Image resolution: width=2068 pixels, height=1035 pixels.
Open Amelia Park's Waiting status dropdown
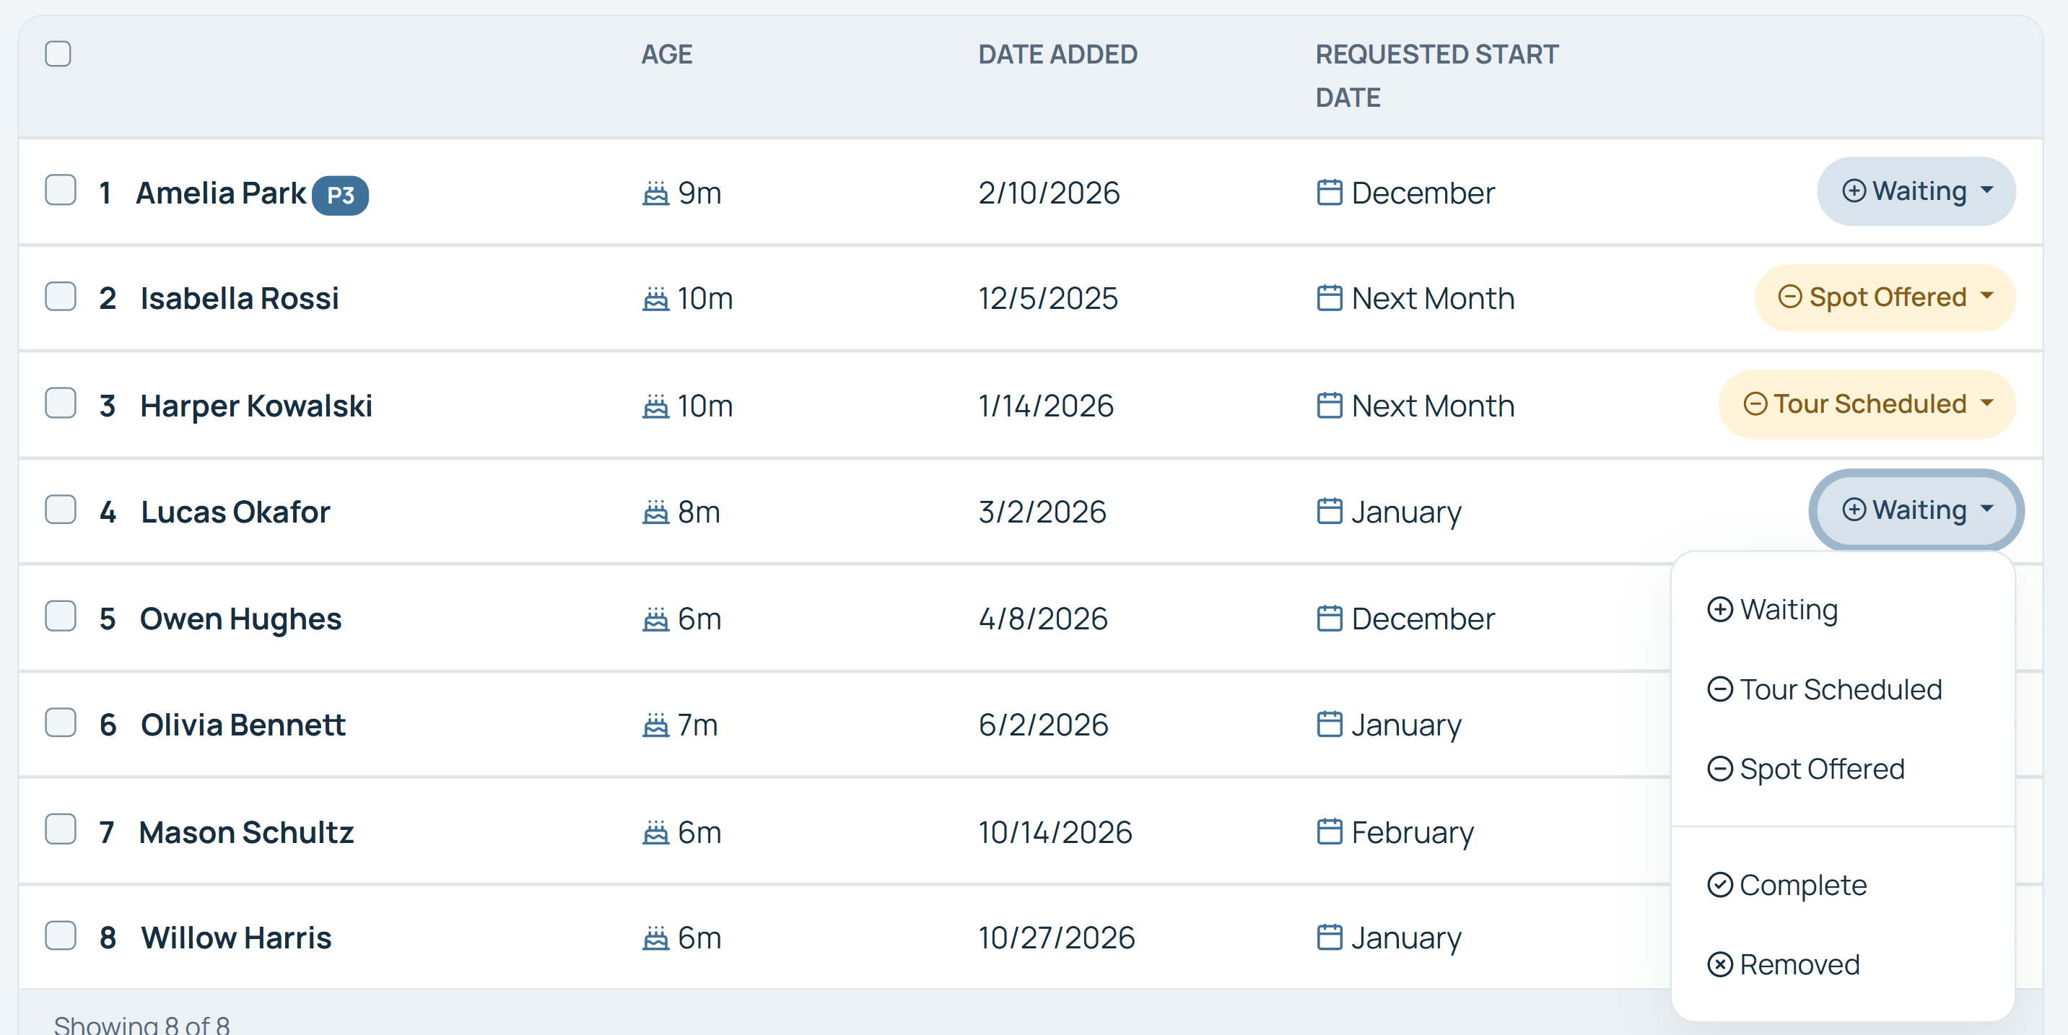click(1916, 191)
